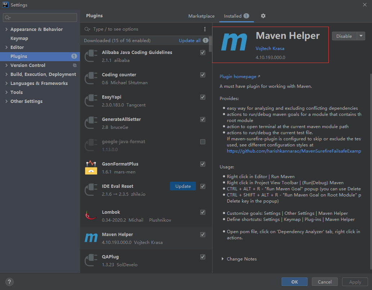This screenshot has height=290, width=372.
Task: Click the Maven Helper icon in list
Action: [91, 238]
